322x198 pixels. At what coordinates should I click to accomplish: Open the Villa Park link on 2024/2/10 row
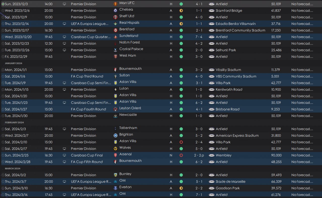pyautogui.click(x=223, y=142)
